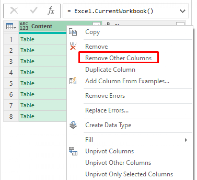Screen dimensions: 197x180
Task: Select row number 8 header
Action: tap(11, 116)
